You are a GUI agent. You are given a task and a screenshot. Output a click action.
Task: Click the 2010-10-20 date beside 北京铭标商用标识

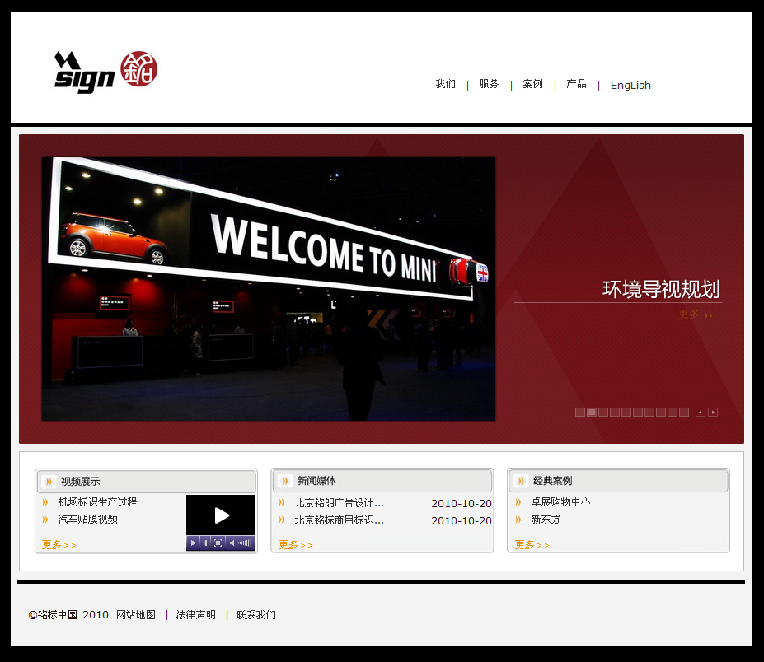pos(462,521)
